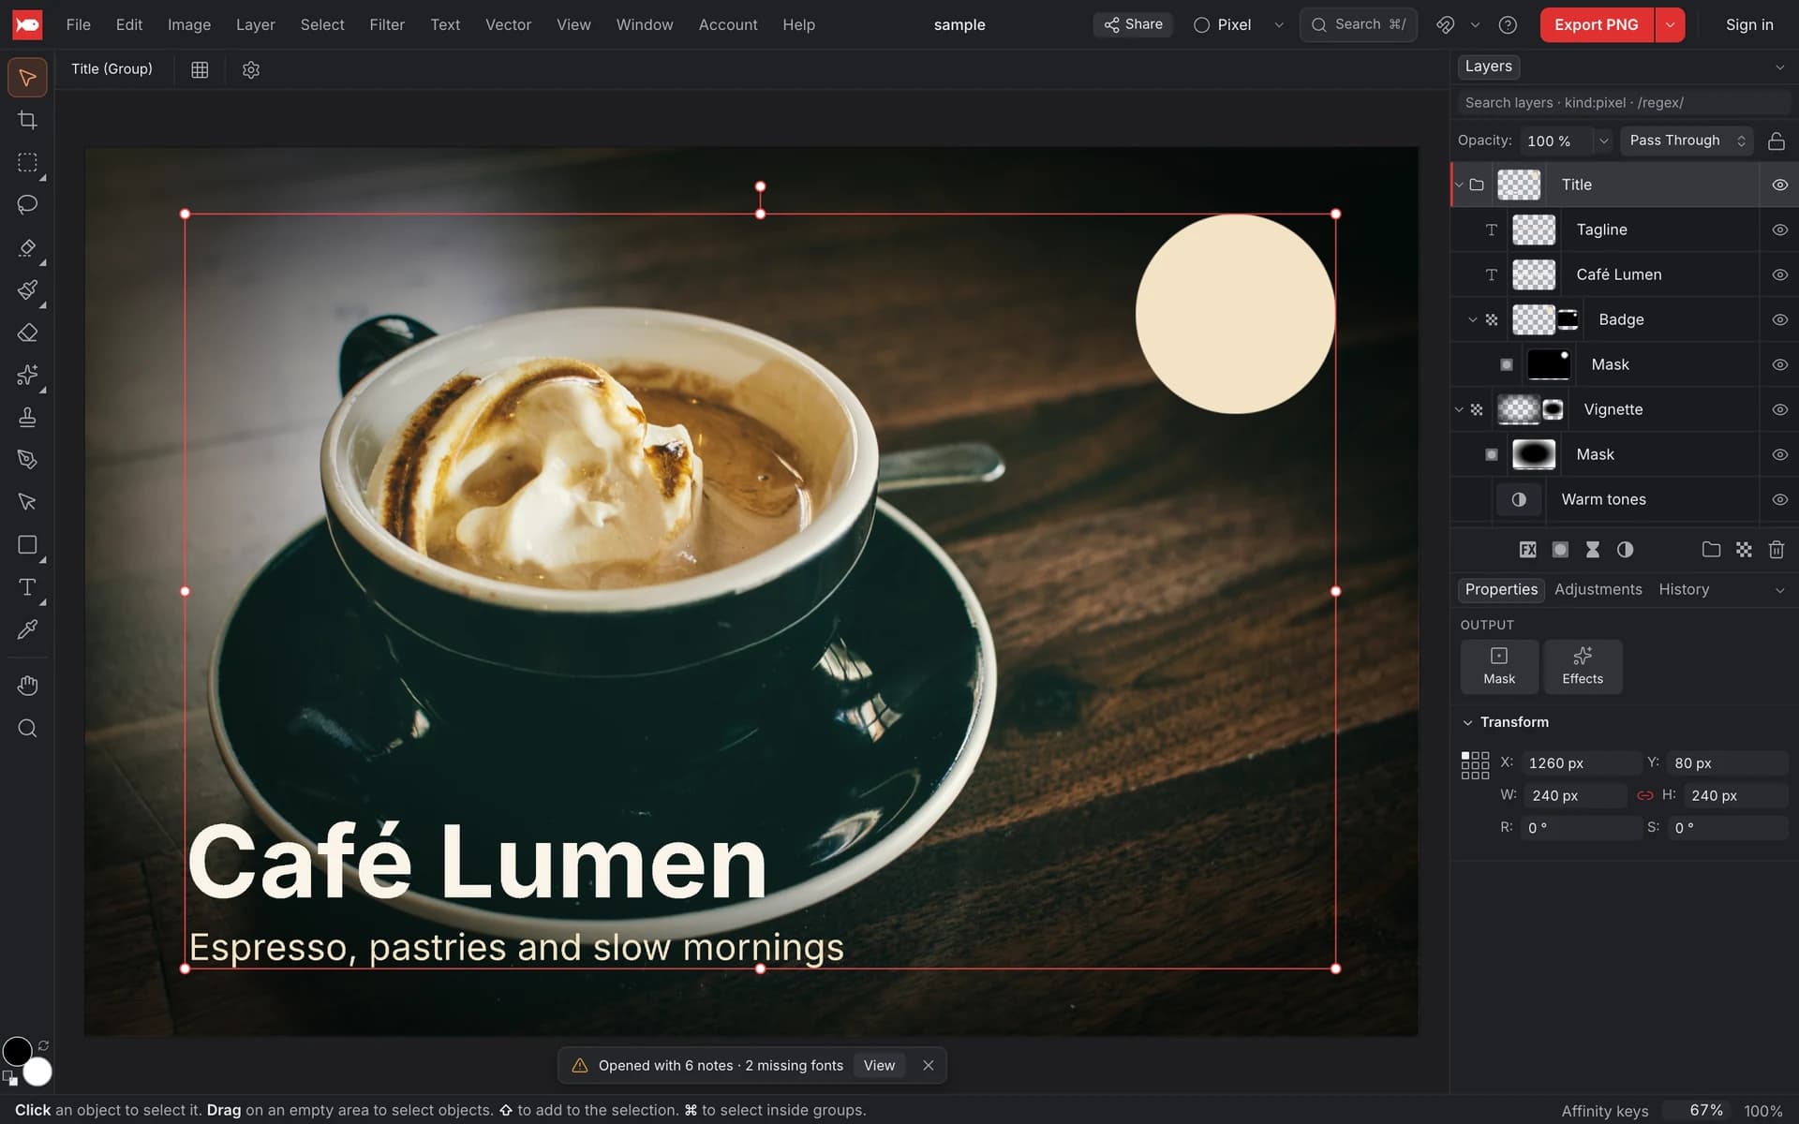Open the Filter menu
Screen dimensions: 1799x1124
tap(387, 24)
